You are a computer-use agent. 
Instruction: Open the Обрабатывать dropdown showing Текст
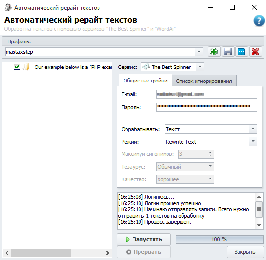click(x=253, y=129)
